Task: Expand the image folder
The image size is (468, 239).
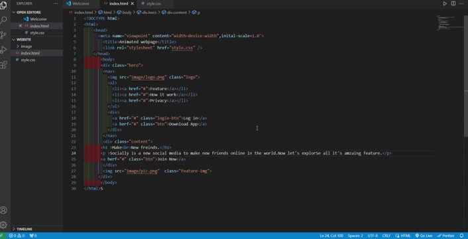Action: (x=27, y=46)
